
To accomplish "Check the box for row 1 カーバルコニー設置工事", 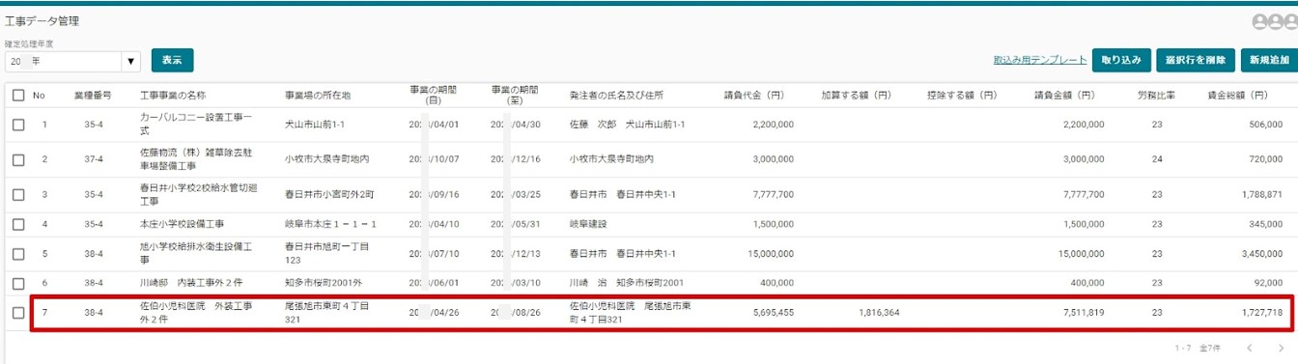I will [x=18, y=125].
